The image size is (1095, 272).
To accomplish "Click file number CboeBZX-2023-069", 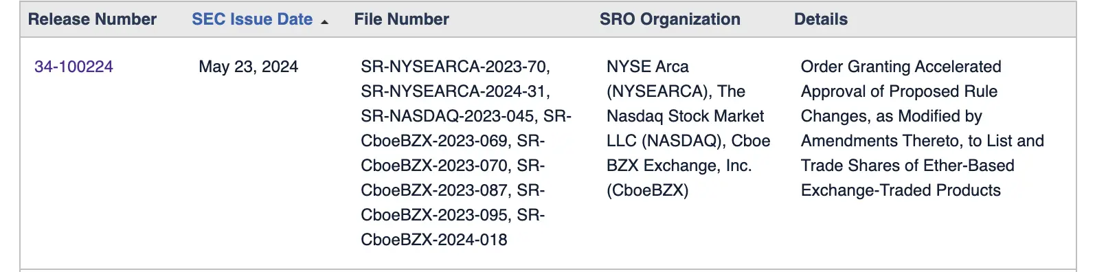I will [435, 141].
